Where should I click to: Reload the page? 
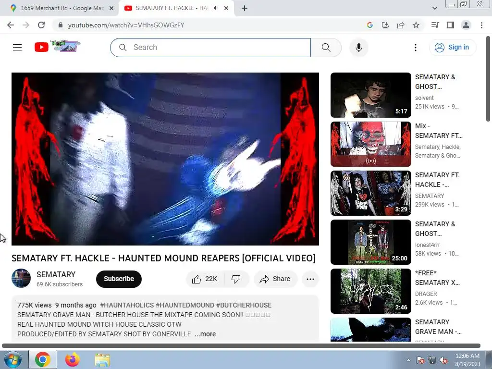(41, 25)
